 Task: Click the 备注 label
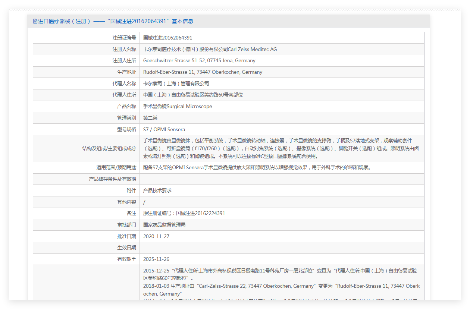point(131,213)
